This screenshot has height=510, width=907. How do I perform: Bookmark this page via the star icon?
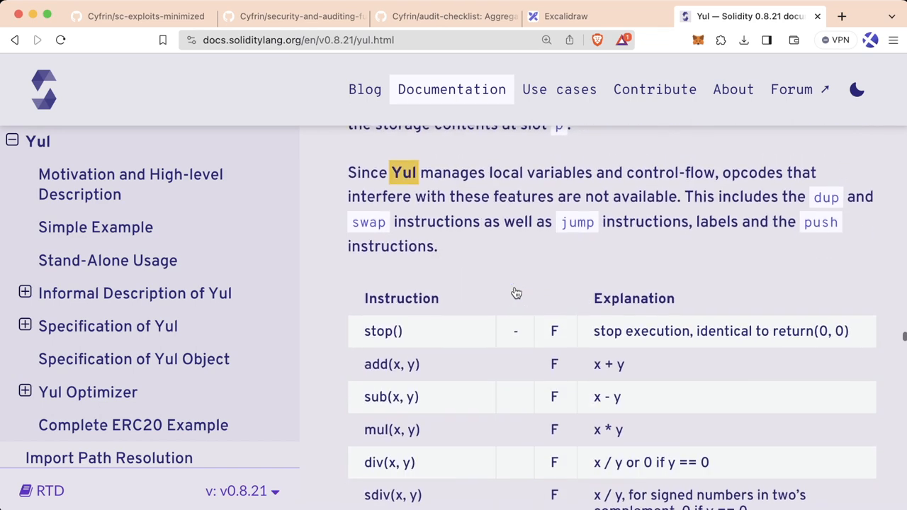point(162,40)
